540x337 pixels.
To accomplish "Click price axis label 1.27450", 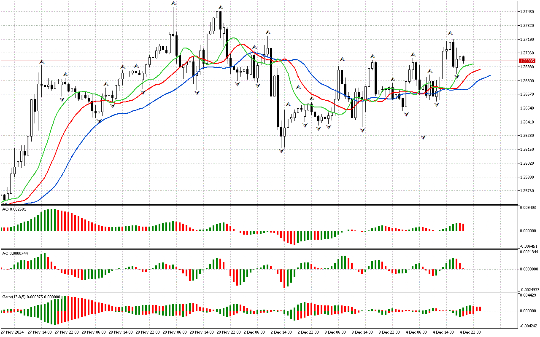I will click(528, 12).
